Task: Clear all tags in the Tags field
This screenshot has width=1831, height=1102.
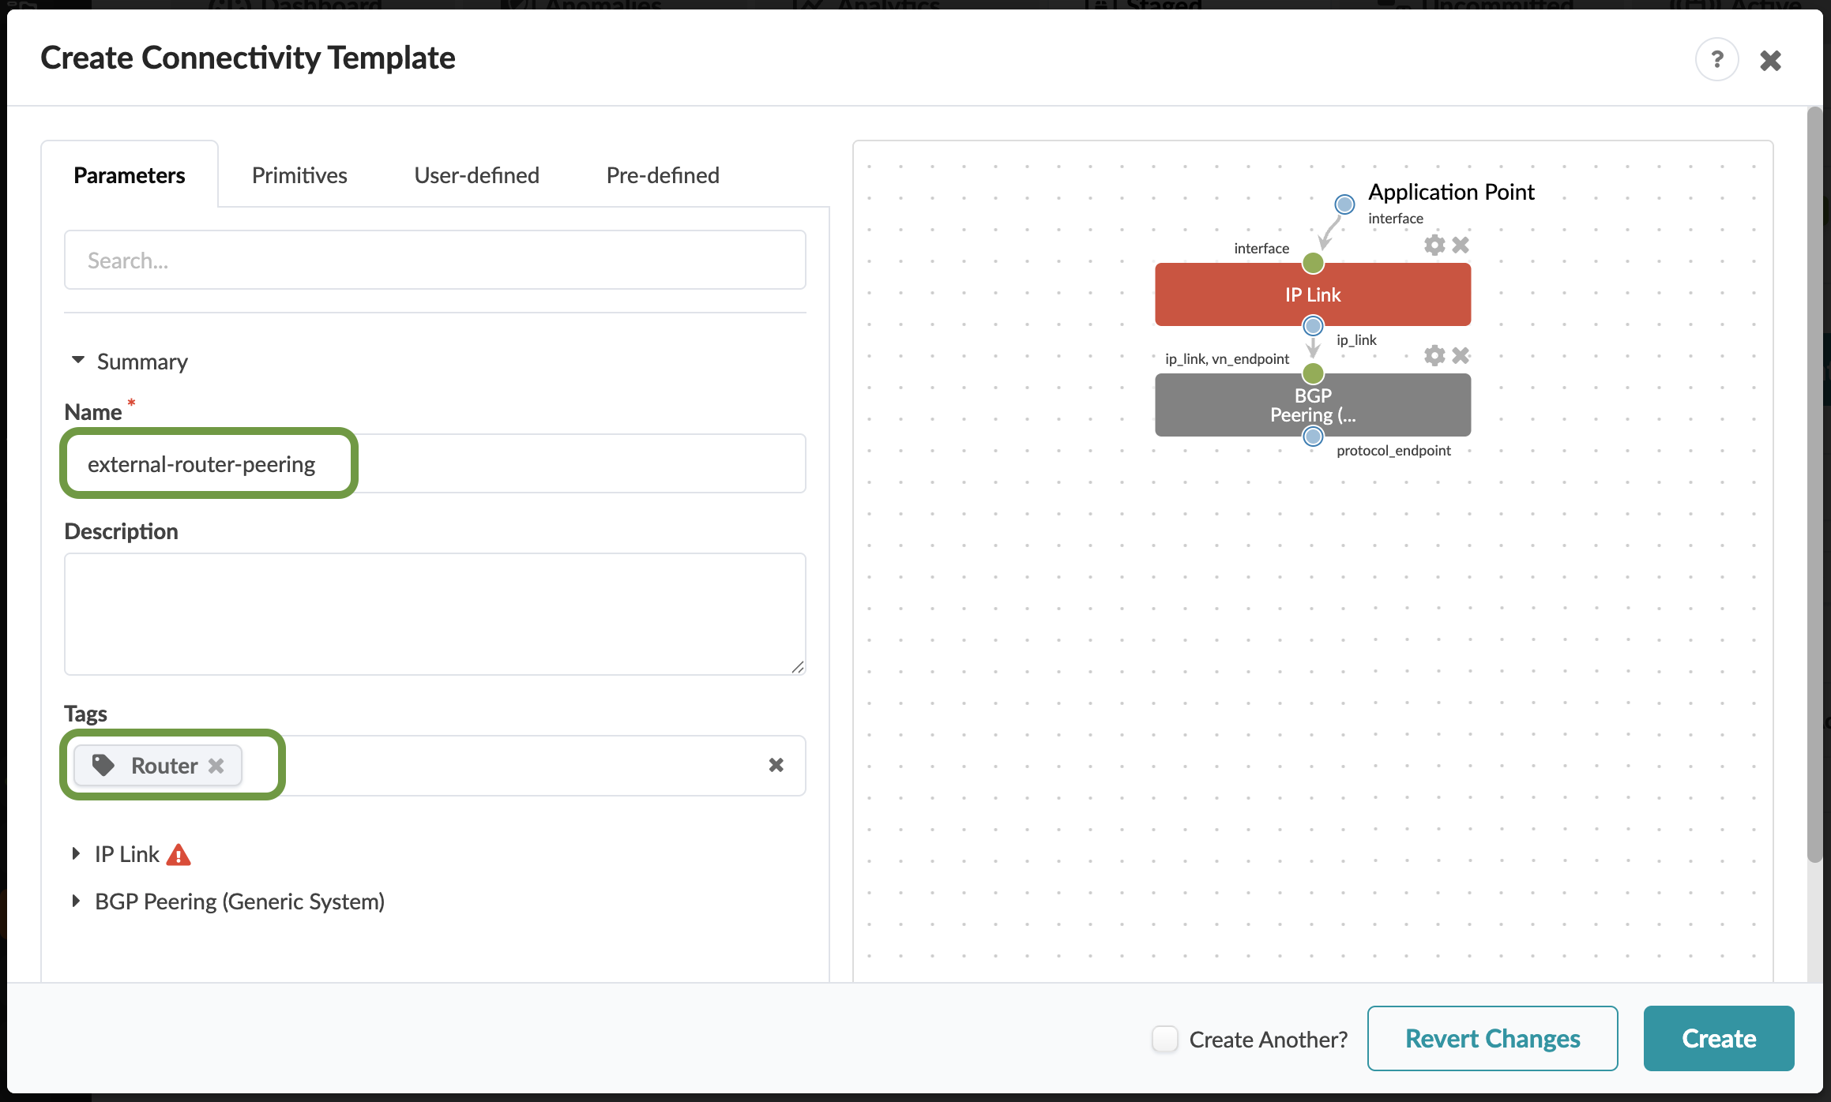Action: (x=776, y=765)
